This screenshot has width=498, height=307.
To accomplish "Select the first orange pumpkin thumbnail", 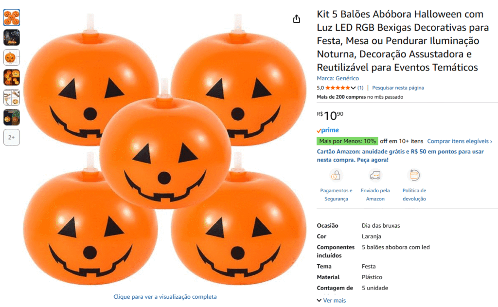I will point(11,18).
